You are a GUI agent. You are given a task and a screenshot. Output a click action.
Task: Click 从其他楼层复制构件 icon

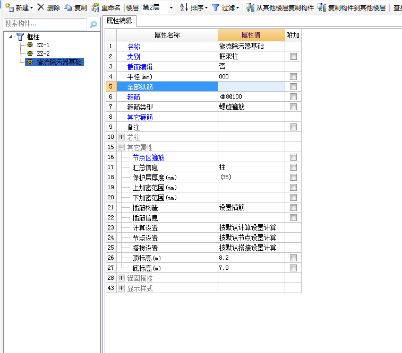pyautogui.click(x=250, y=7)
